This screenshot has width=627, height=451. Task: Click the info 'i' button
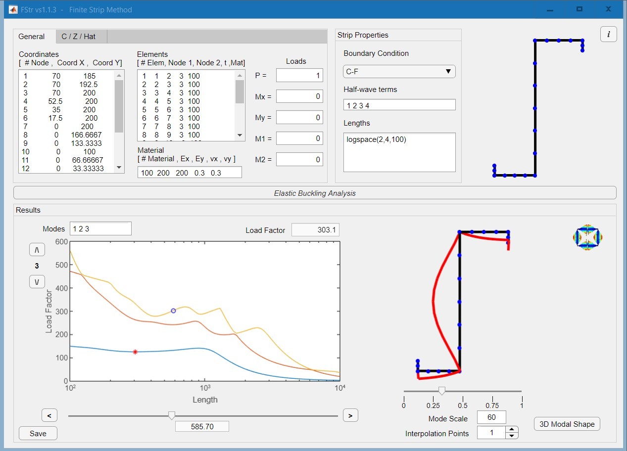coord(608,34)
